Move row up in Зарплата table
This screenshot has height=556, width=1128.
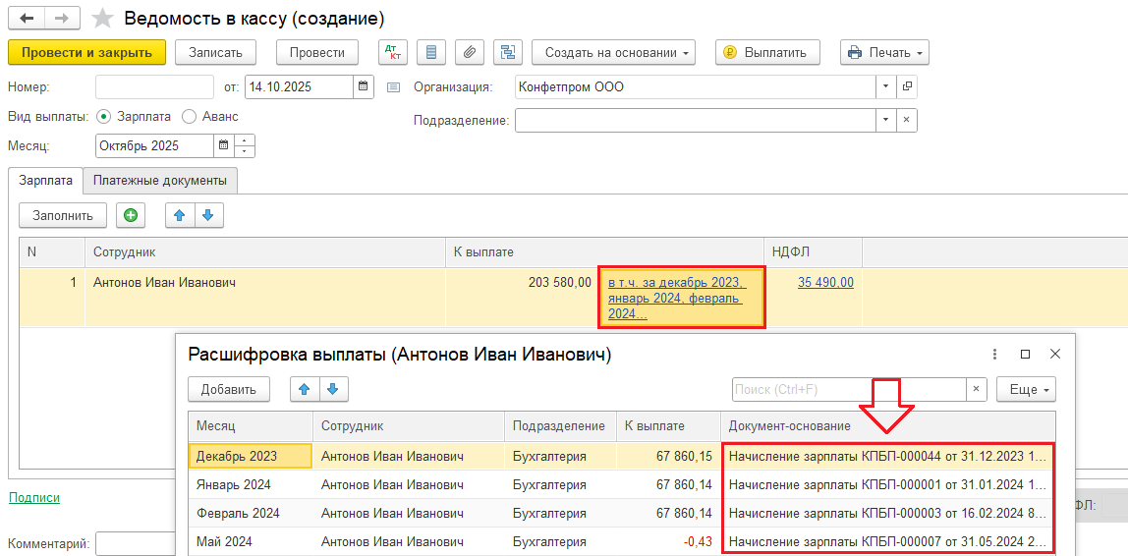pos(179,215)
